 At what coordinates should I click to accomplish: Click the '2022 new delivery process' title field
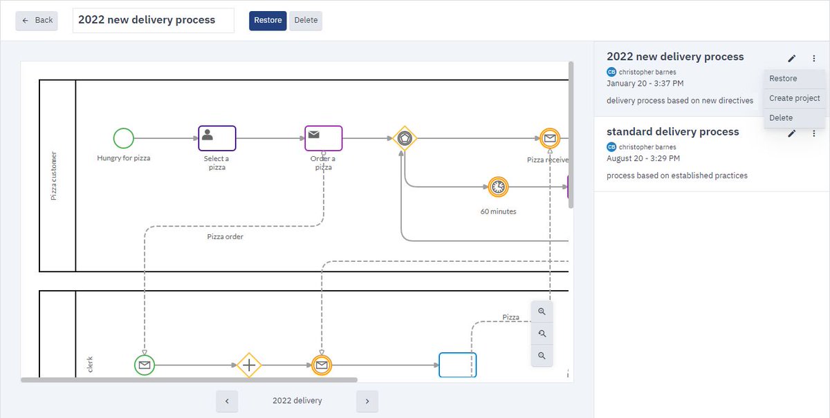153,20
